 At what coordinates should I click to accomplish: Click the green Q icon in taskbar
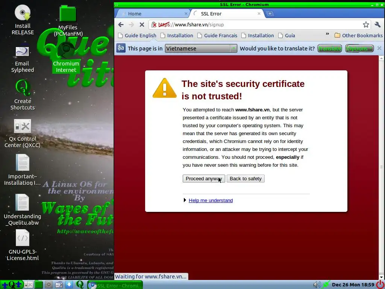click(x=80, y=284)
